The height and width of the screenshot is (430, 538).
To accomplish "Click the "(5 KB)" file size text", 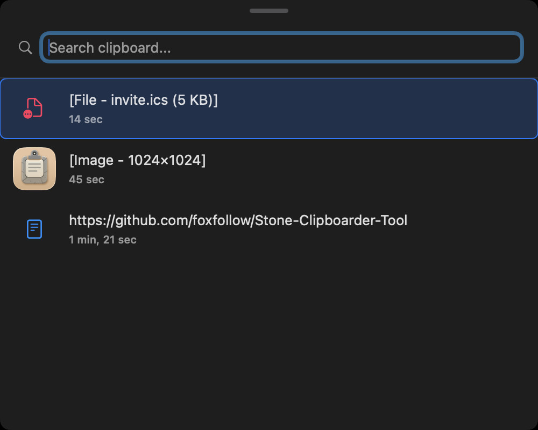I will (x=195, y=100).
